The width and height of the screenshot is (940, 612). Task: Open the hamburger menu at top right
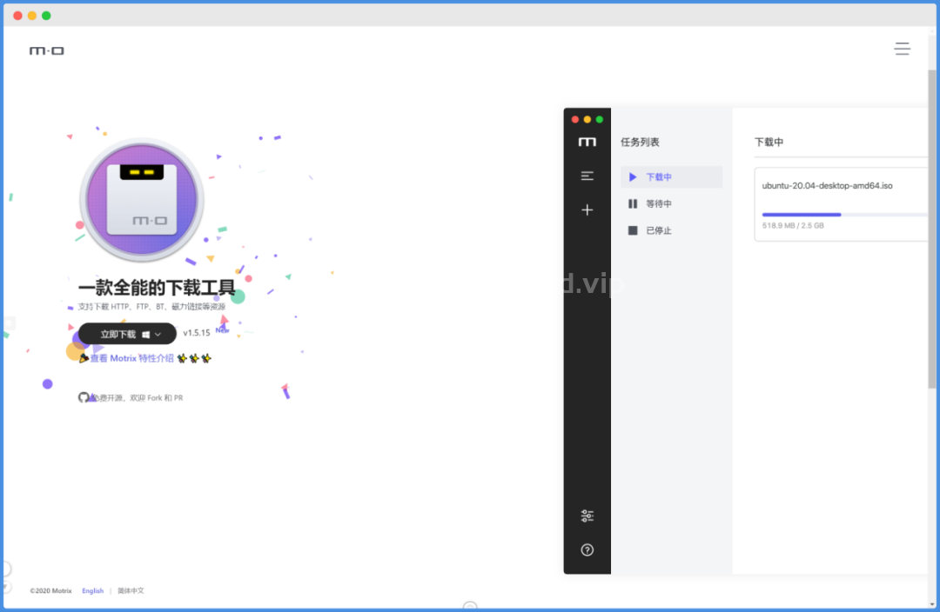902,49
